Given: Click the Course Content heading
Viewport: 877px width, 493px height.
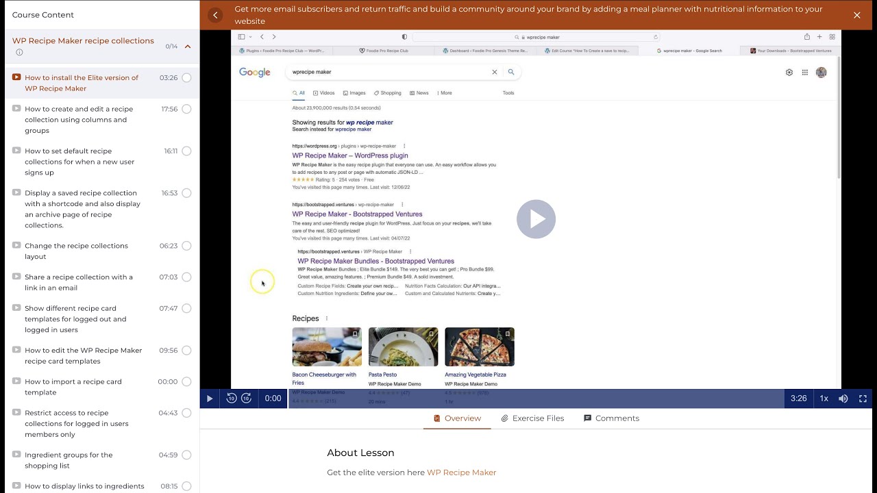Looking at the screenshot, I should pyautogui.click(x=43, y=15).
